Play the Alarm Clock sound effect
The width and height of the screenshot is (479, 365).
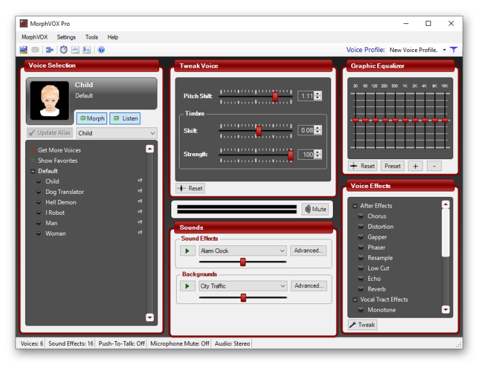(187, 251)
